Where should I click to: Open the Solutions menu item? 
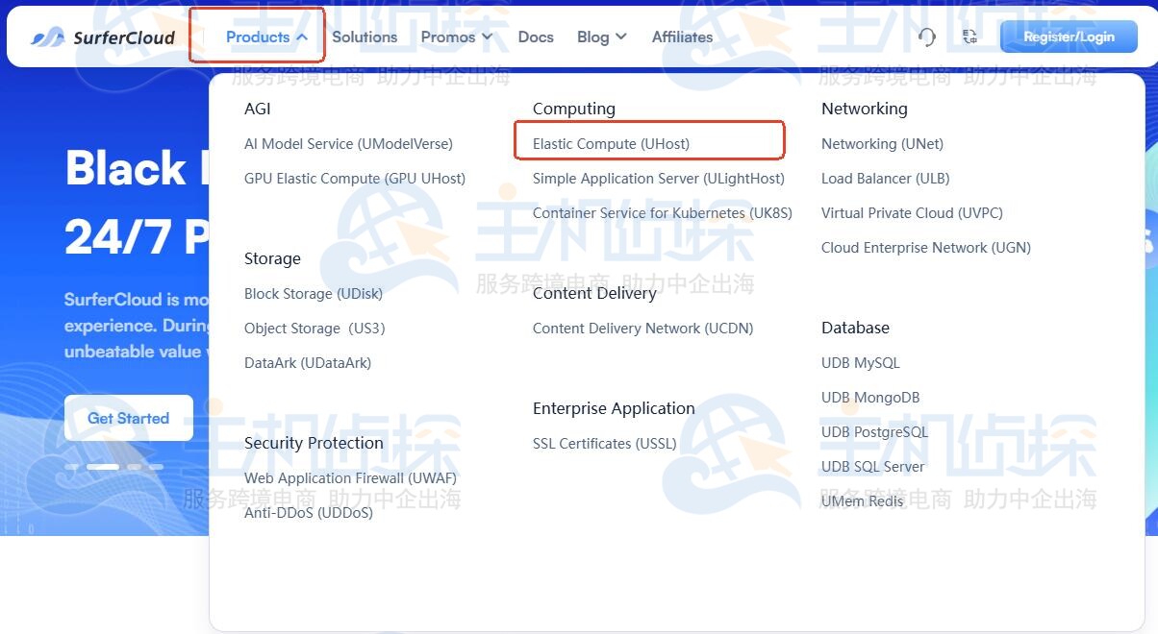[x=365, y=37]
